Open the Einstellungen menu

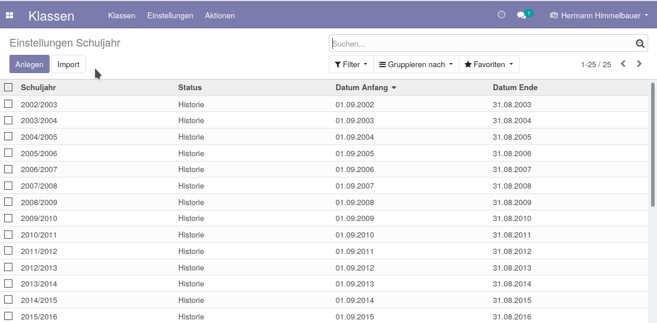(170, 15)
